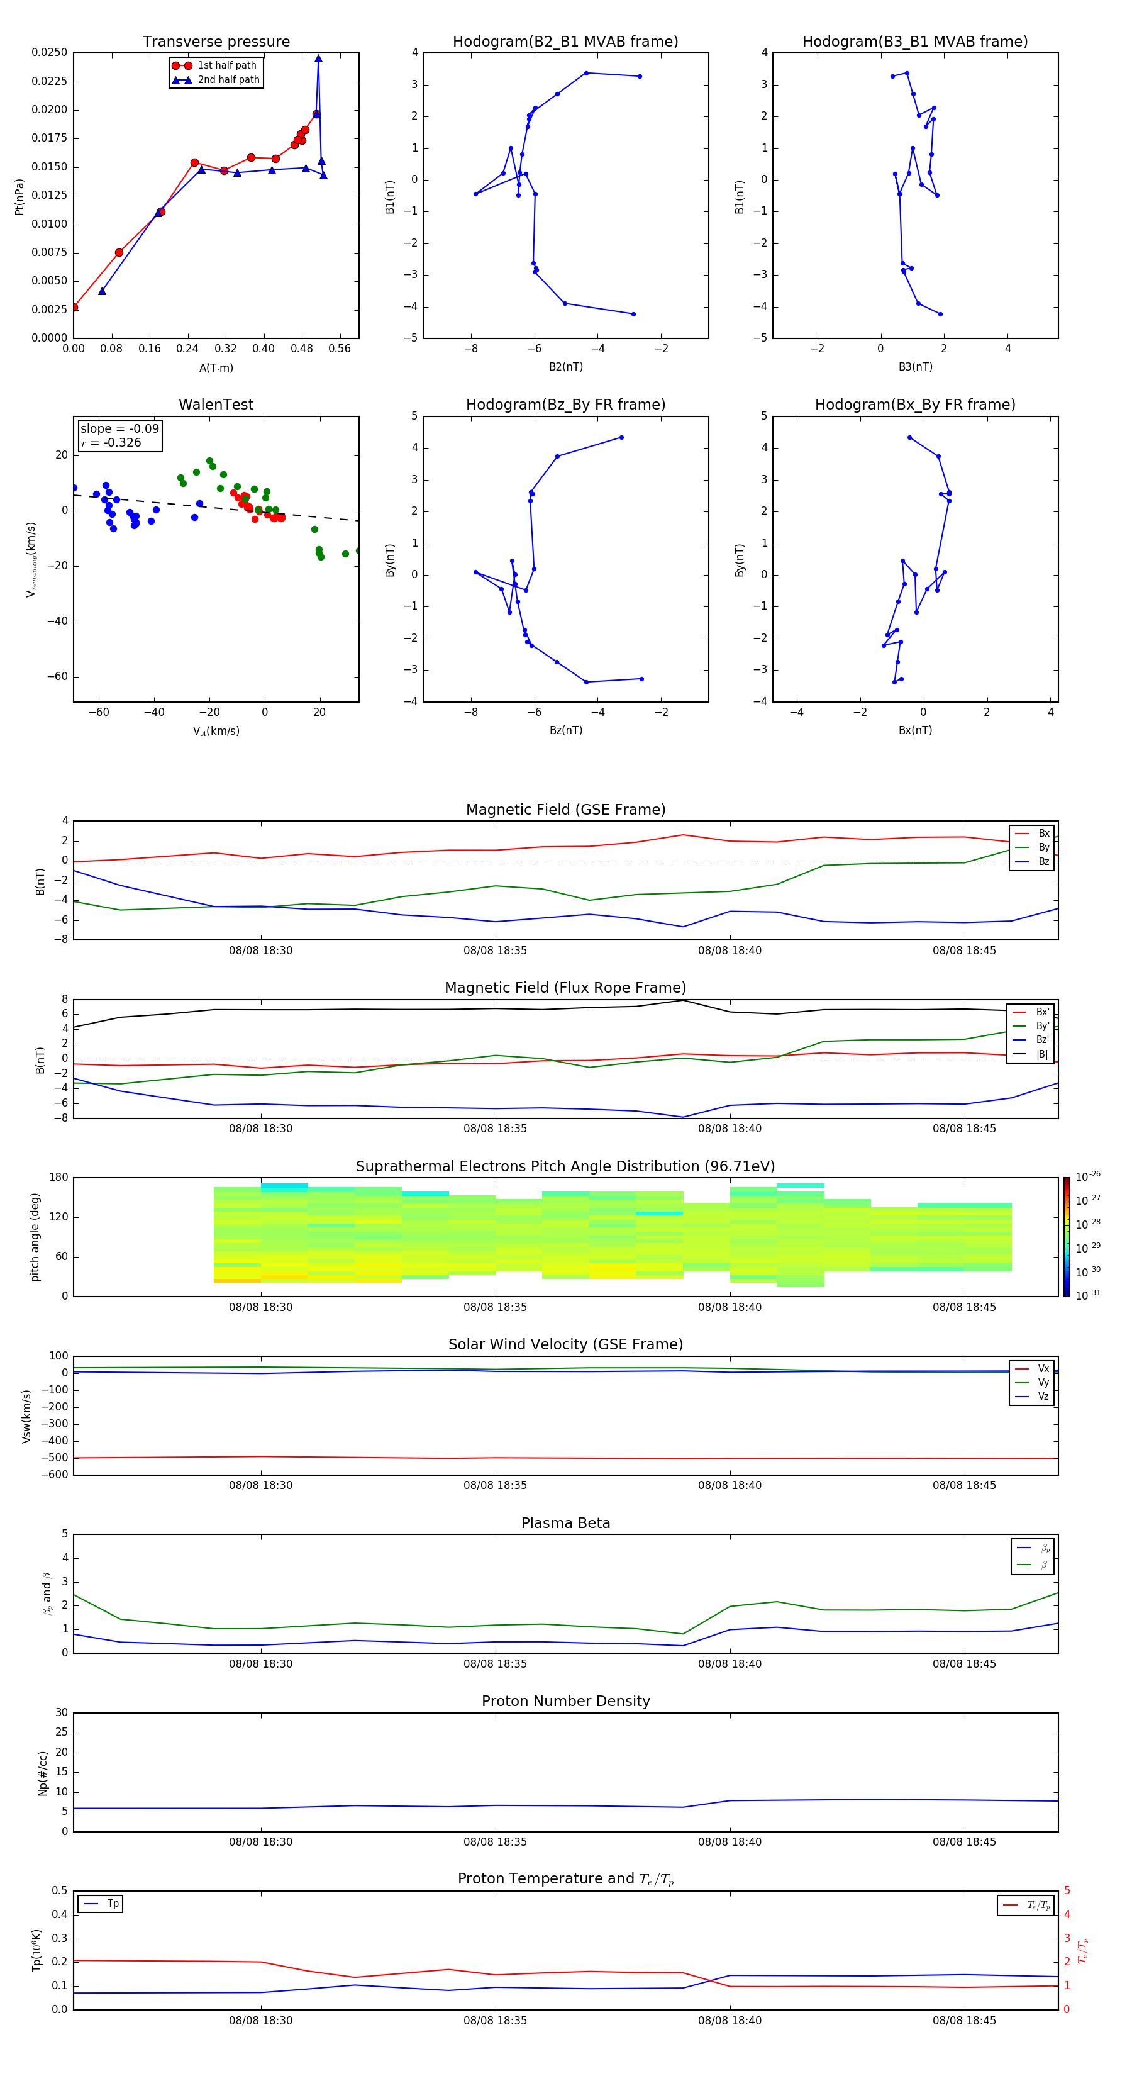This screenshot has width=1132, height=2076.
Task: Click the 'r = -0.326' annotation
Action: point(111,442)
